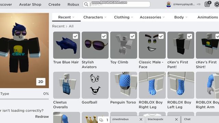Switch avatar preview to 2D
The height and width of the screenshot is (123, 219).
coord(41,82)
